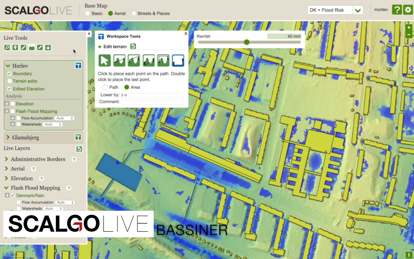This screenshot has width=414, height=259.
Task: Enable the Terrain edits checkbox
Action: pyautogui.click(x=10, y=81)
